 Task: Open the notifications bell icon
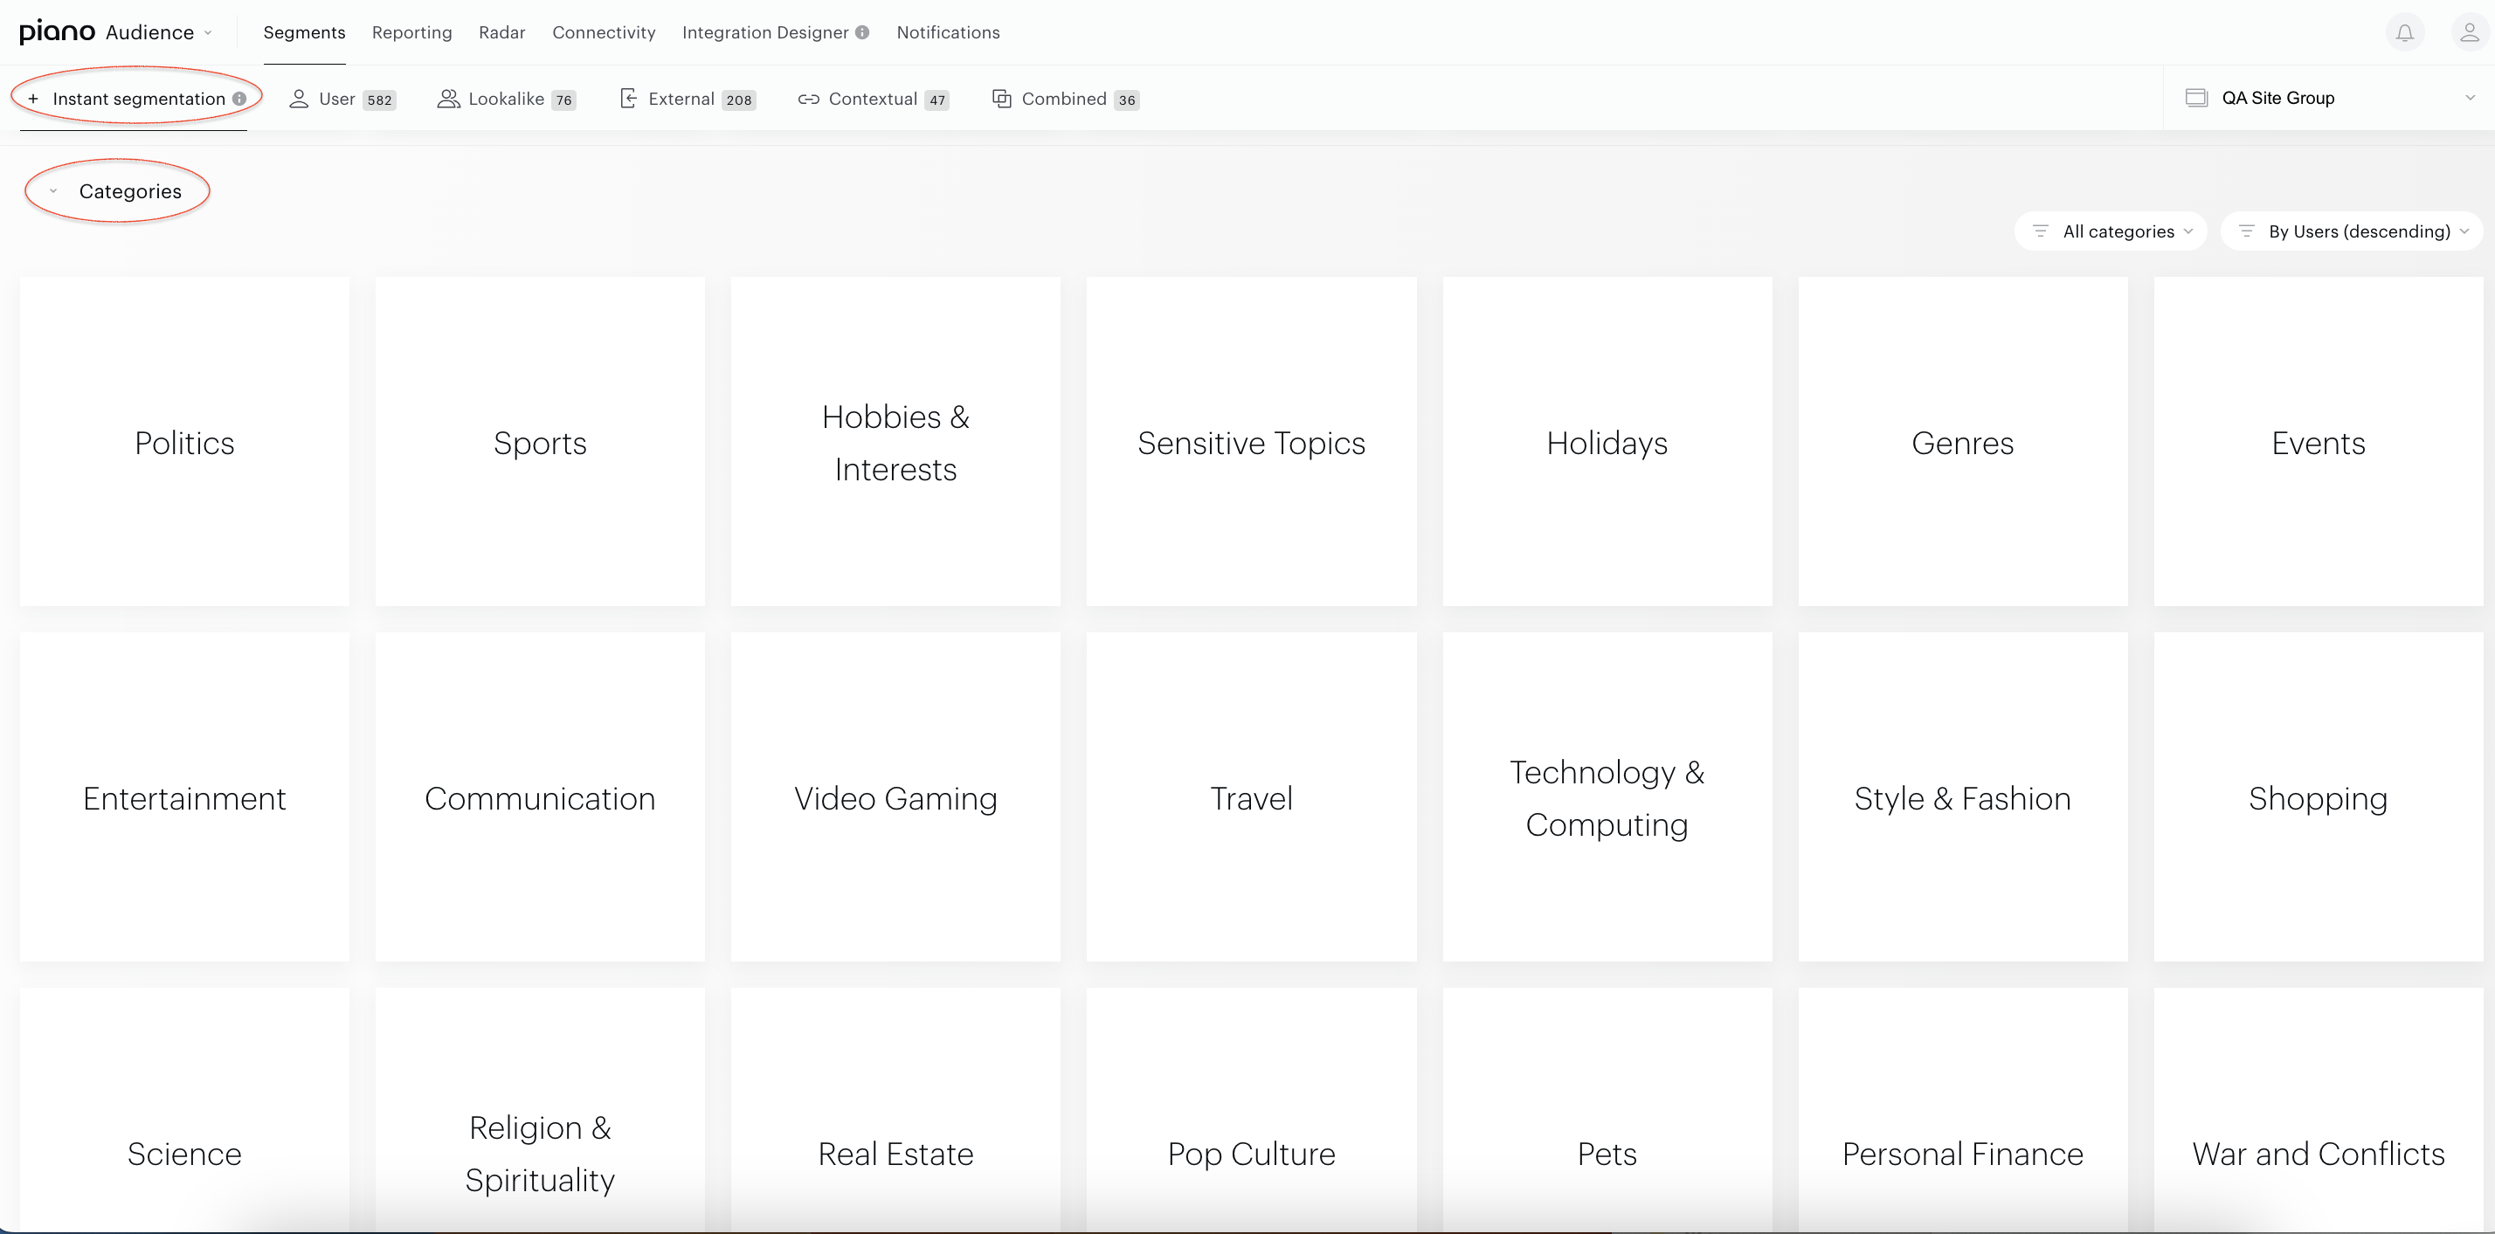coord(2404,33)
